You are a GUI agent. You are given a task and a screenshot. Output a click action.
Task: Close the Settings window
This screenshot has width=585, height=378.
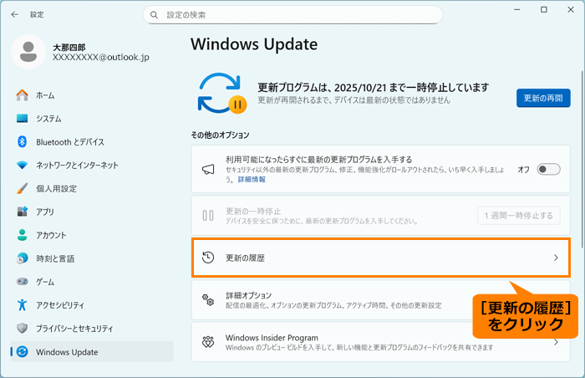point(571,10)
